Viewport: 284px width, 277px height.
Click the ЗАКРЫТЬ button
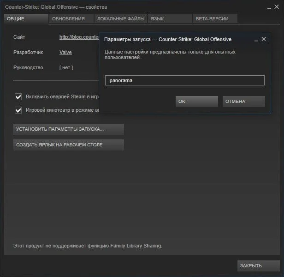pos(259,266)
